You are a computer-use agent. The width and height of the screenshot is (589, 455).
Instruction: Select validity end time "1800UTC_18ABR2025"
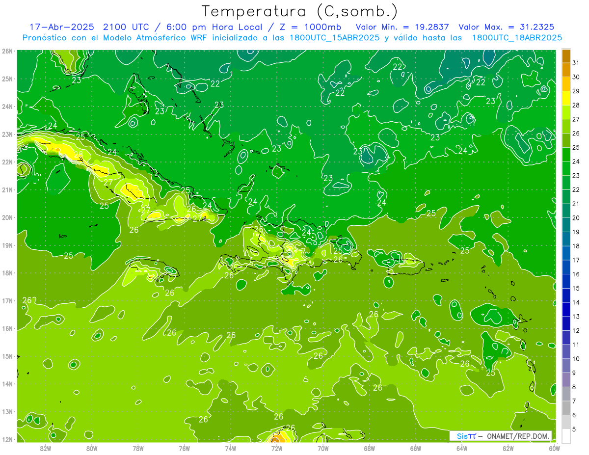[517, 37]
